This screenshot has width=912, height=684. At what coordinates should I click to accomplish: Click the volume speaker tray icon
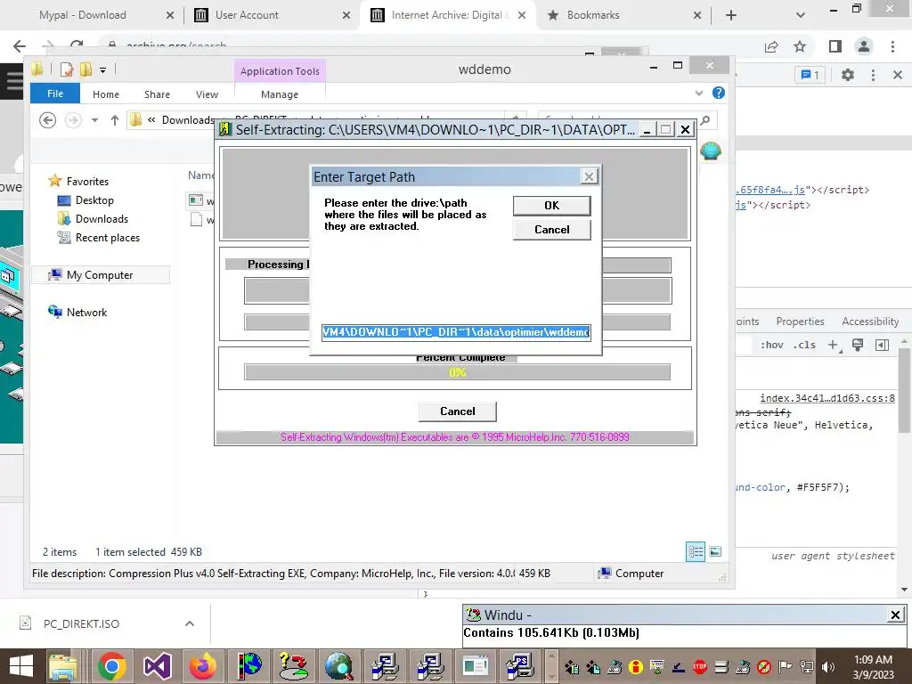[x=827, y=667]
